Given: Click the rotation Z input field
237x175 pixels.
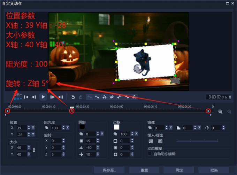Looking at the screenshot, I should pos(56,154).
